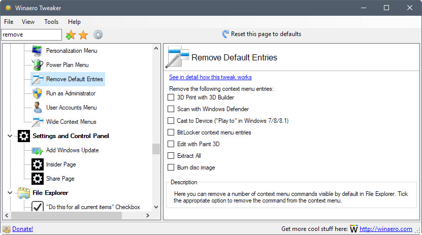Viewport: 422px width, 235px height.
Task: Click the Power Plan Menu battery icon
Action: click(x=37, y=65)
